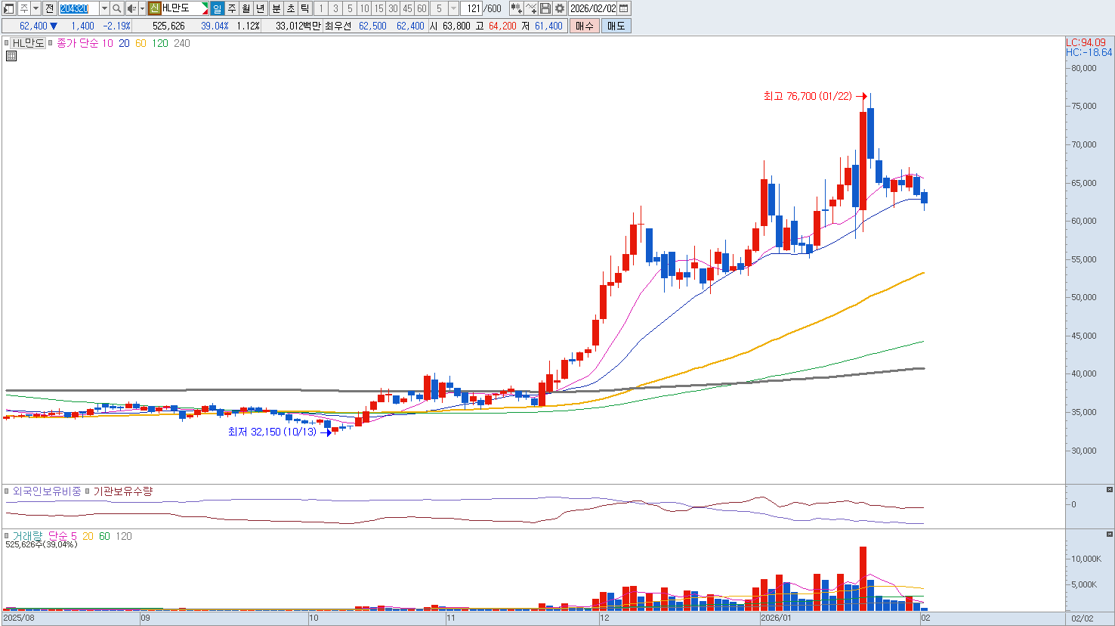Select the tick (틱) chart tab

(x=304, y=8)
